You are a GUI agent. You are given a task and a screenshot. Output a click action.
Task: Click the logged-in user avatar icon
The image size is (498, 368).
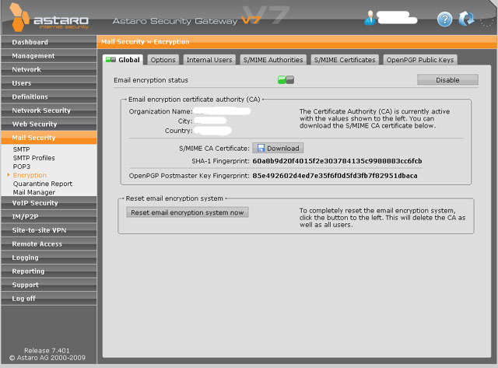click(370, 17)
